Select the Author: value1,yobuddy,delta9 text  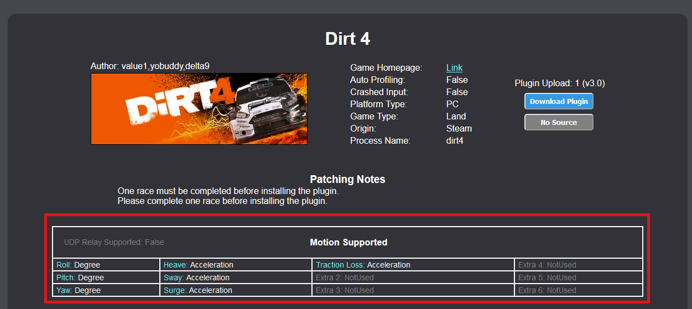(x=150, y=66)
